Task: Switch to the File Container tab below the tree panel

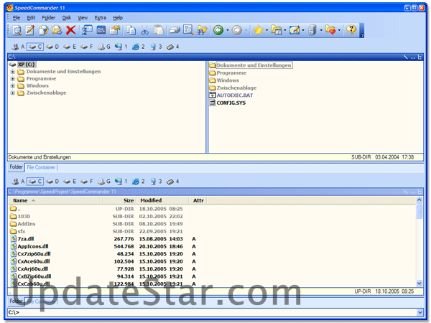Action: tap(41, 167)
